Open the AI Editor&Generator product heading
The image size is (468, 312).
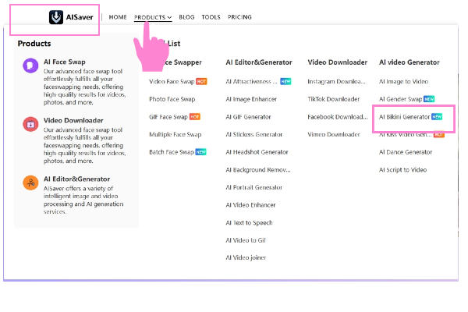tap(76, 179)
